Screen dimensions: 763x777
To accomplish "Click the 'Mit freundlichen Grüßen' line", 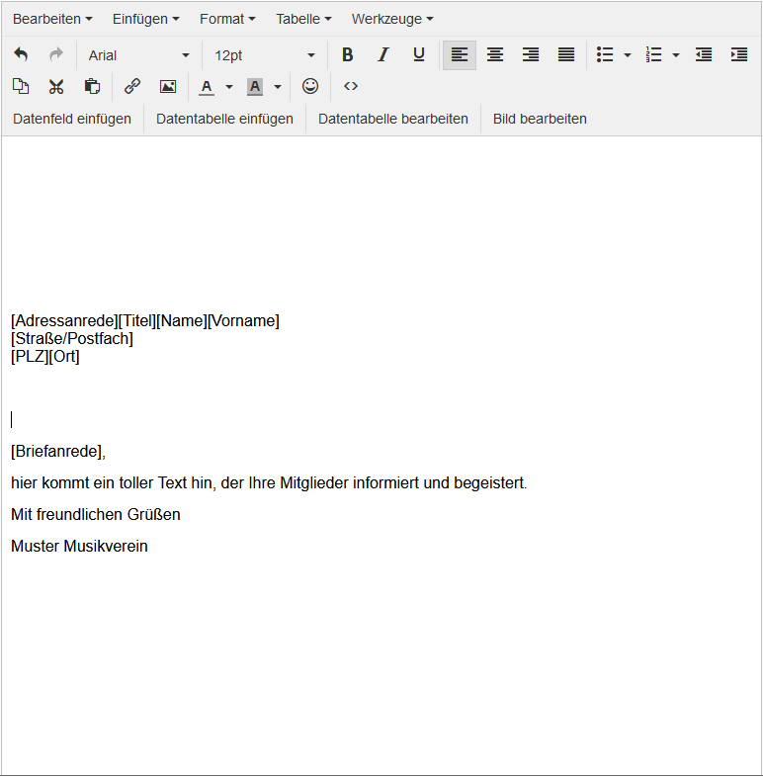I will (96, 514).
